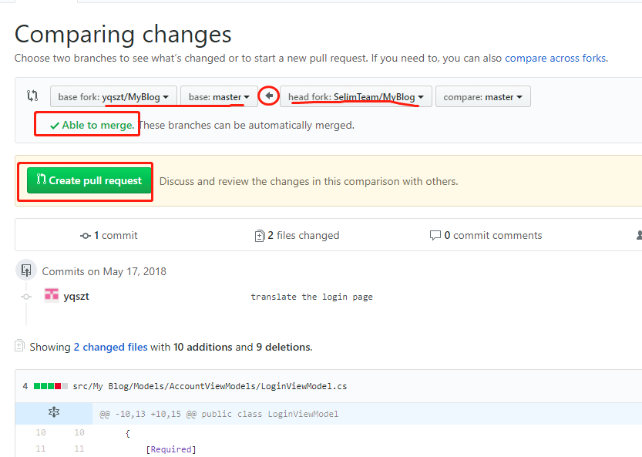Click the diff stats colored blocks for LoginViewModel.cs
The image size is (642, 457).
click(x=49, y=385)
